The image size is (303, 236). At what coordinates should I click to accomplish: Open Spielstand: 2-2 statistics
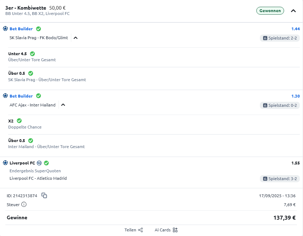tap(279, 38)
